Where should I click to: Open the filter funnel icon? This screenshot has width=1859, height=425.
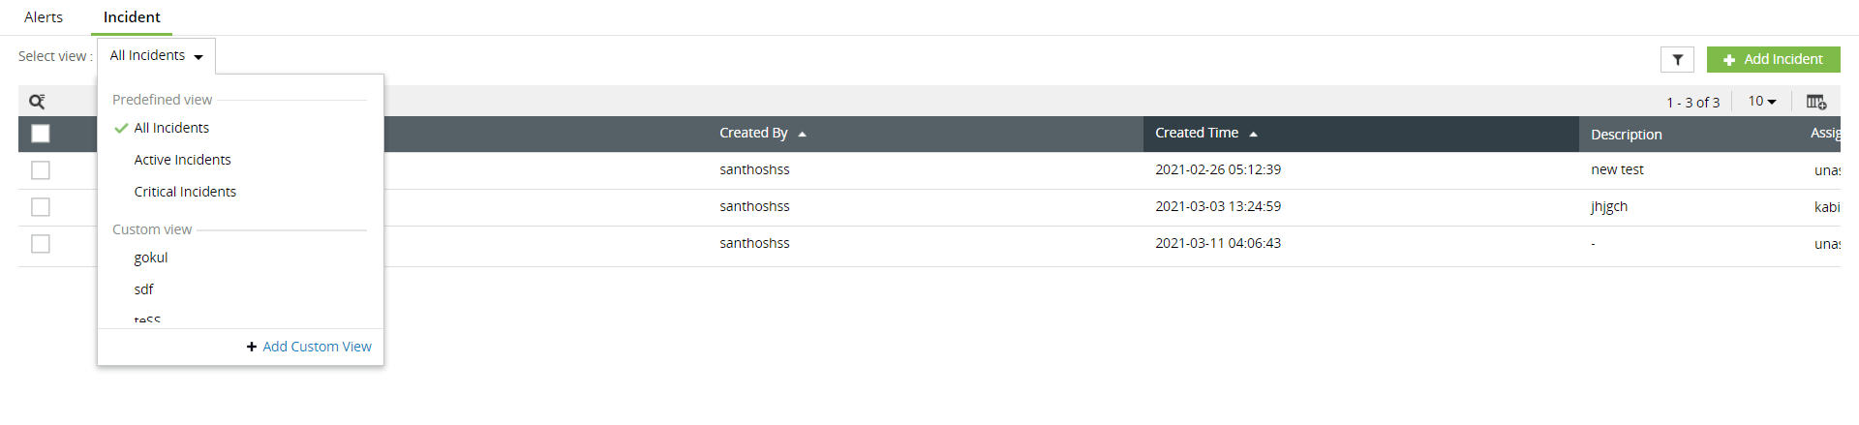pyautogui.click(x=1677, y=60)
